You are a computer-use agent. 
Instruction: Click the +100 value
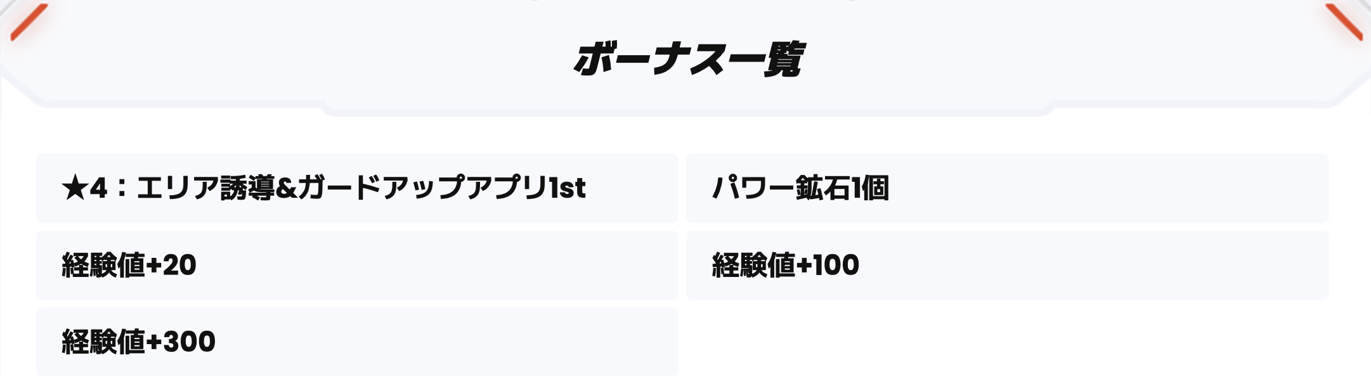(x=828, y=265)
